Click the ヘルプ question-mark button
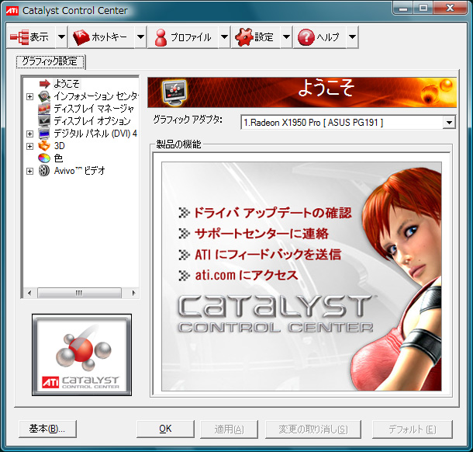The width and height of the screenshot is (473, 452). [x=319, y=37]
